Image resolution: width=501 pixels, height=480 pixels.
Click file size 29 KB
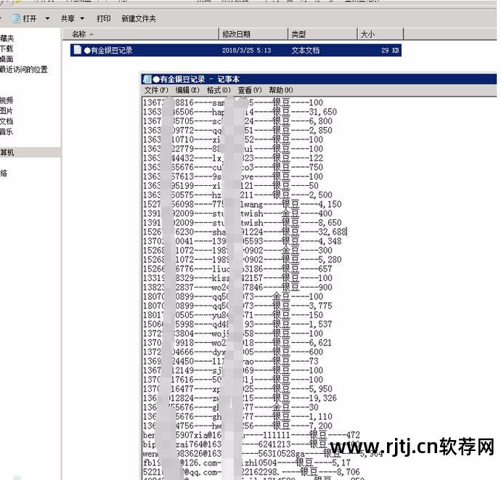pos(390,50)
